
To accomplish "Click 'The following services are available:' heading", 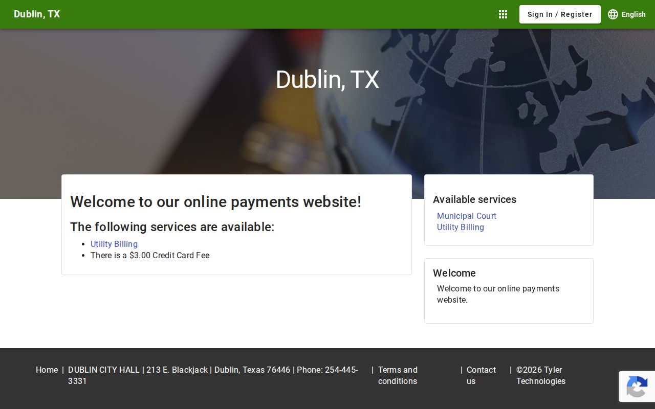I will pos(172,227).
